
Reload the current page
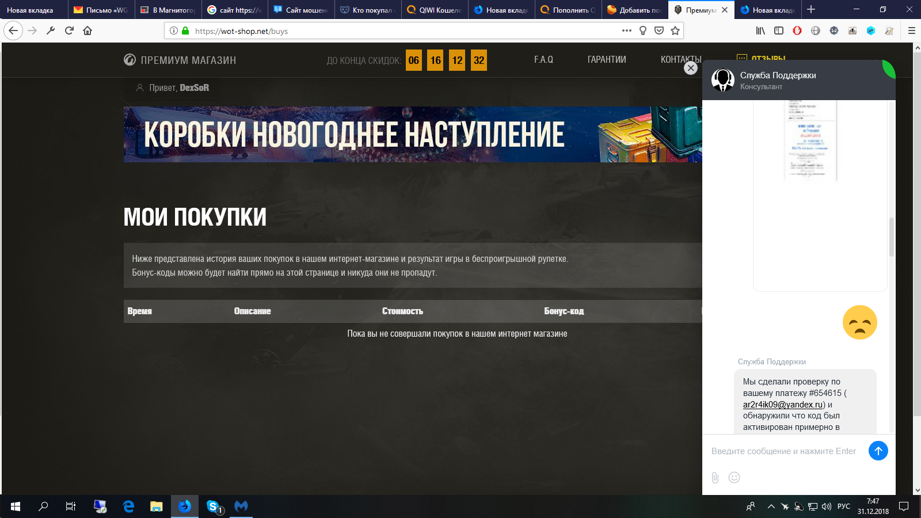pyautogui.click(x=69, y=31)
